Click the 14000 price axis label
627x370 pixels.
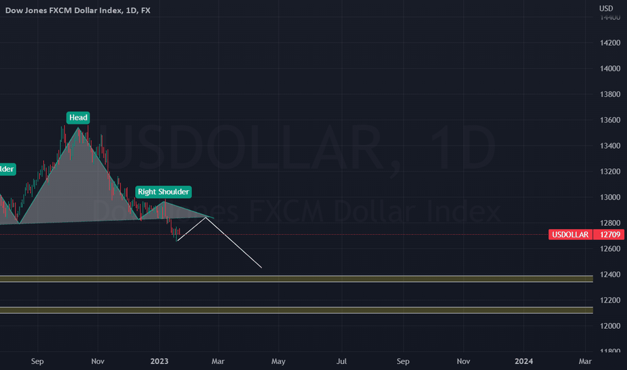click(610, 69)
